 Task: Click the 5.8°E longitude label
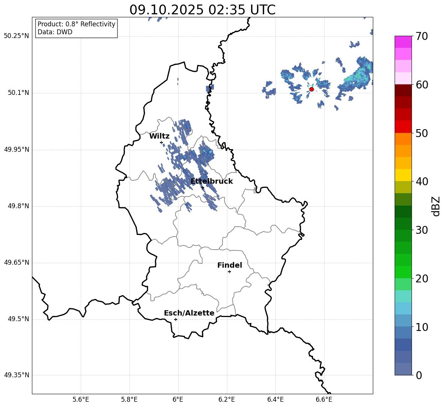(x=129, y=399)
